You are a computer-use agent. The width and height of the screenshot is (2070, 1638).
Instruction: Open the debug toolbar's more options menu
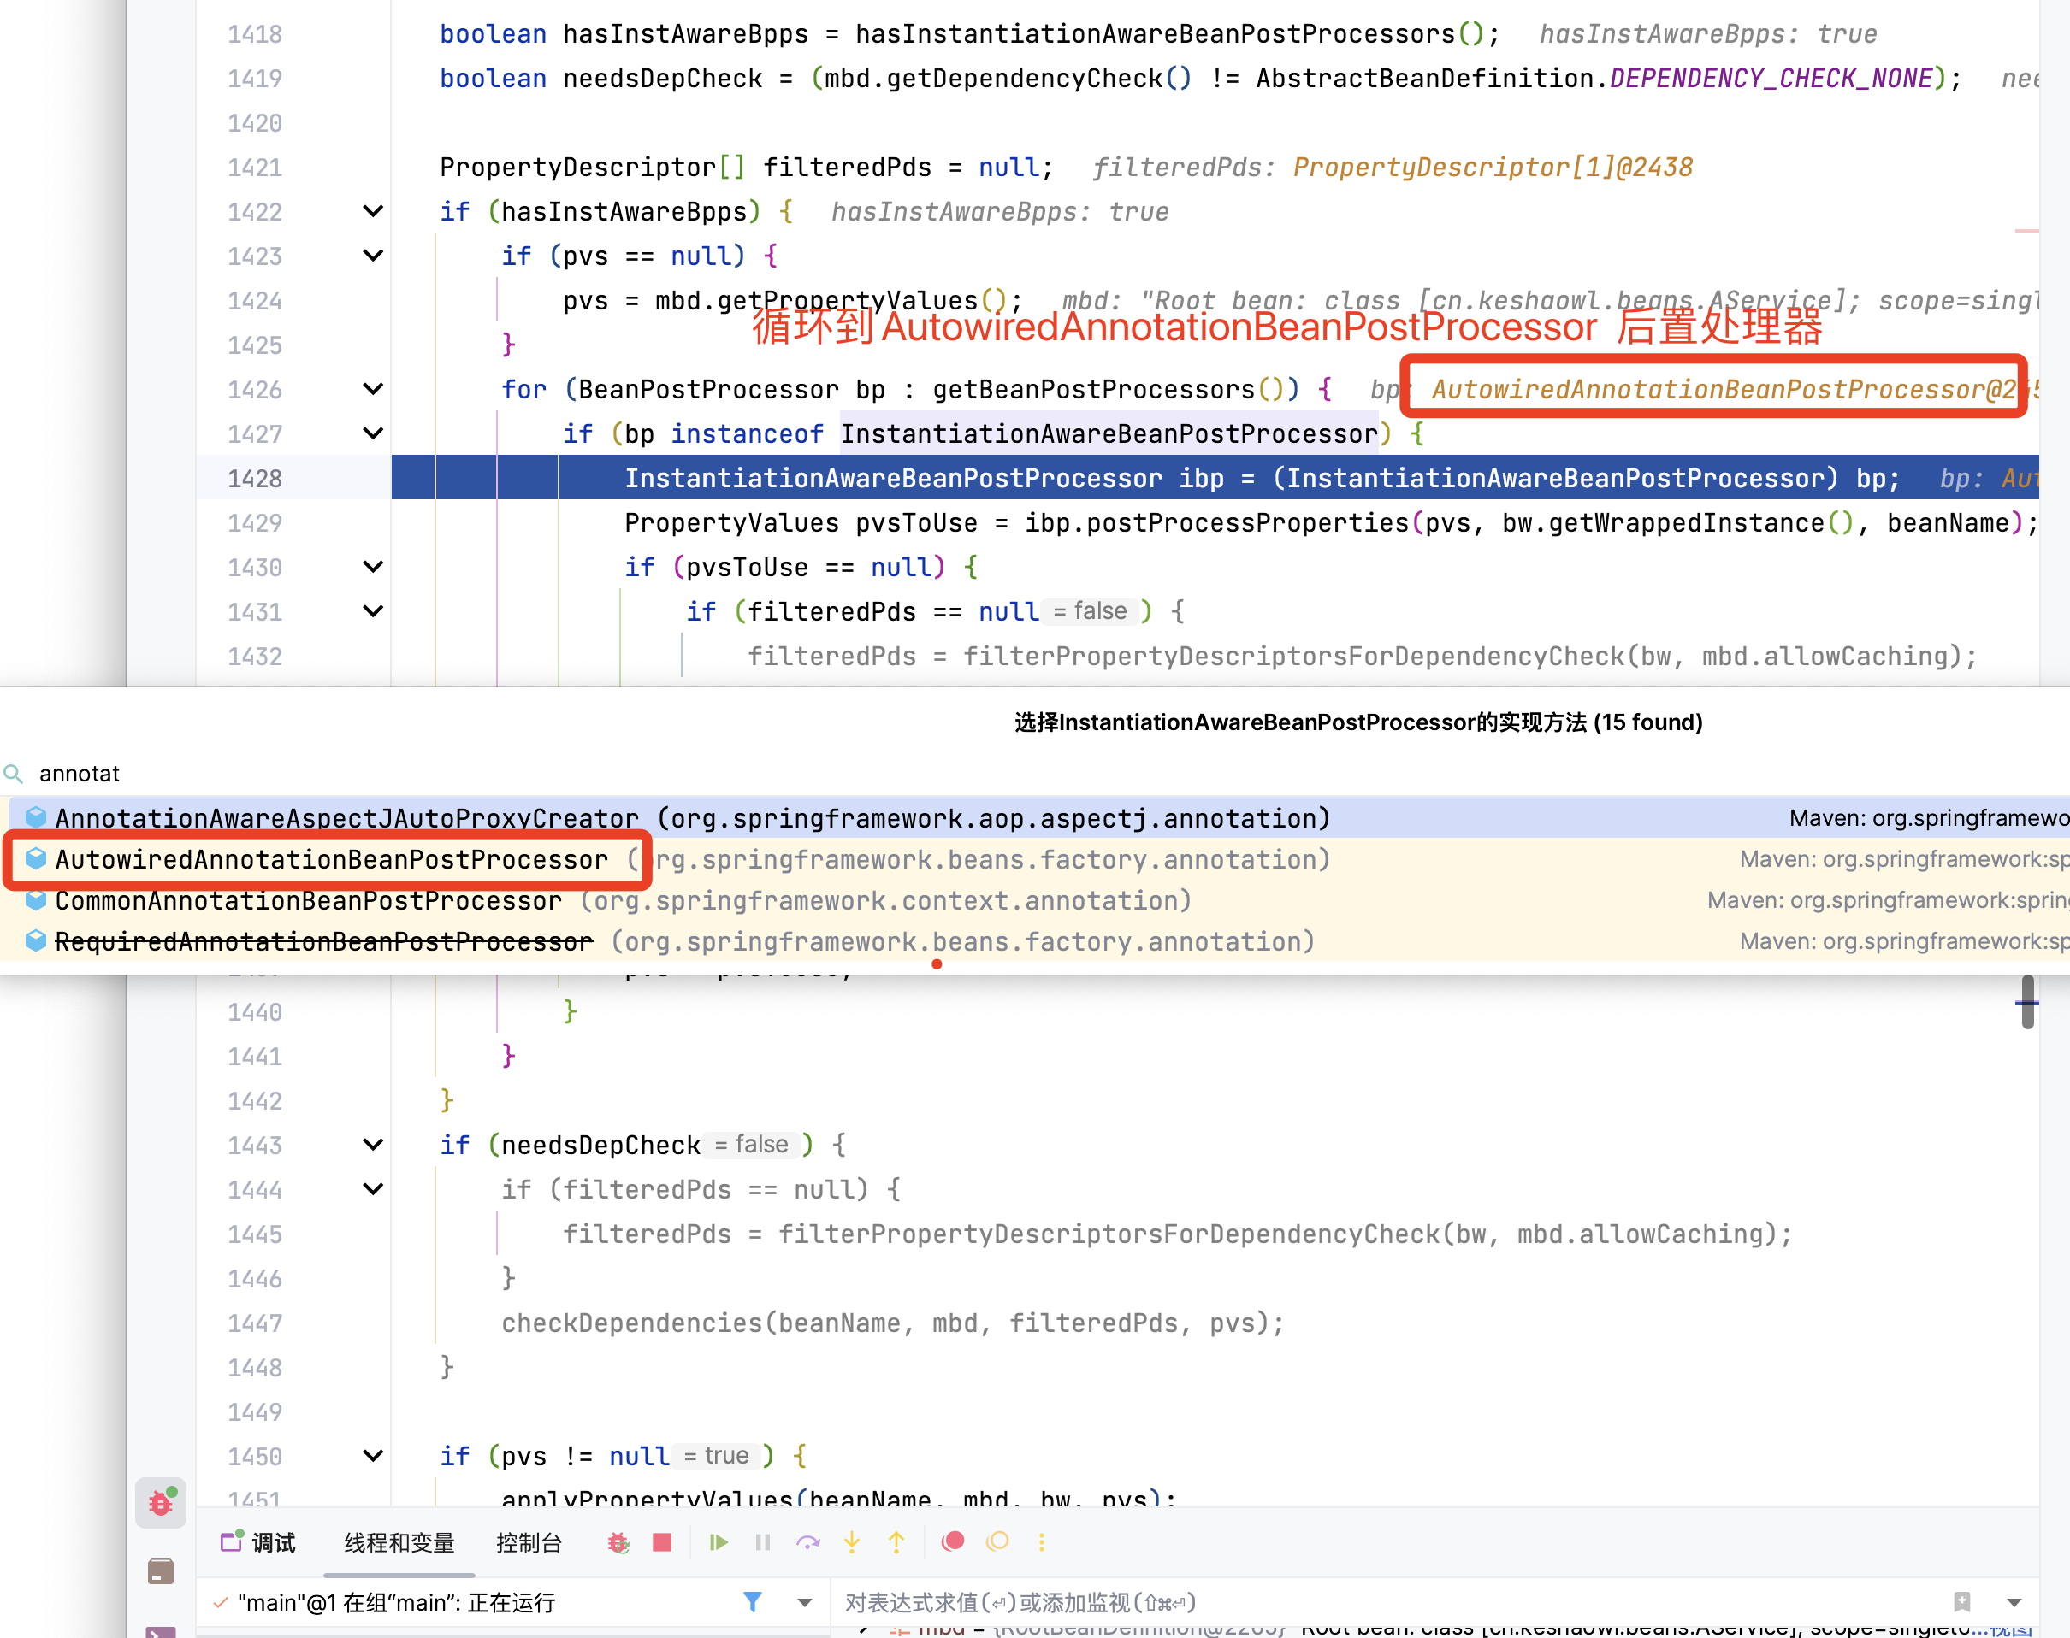pos(1041,1542)
